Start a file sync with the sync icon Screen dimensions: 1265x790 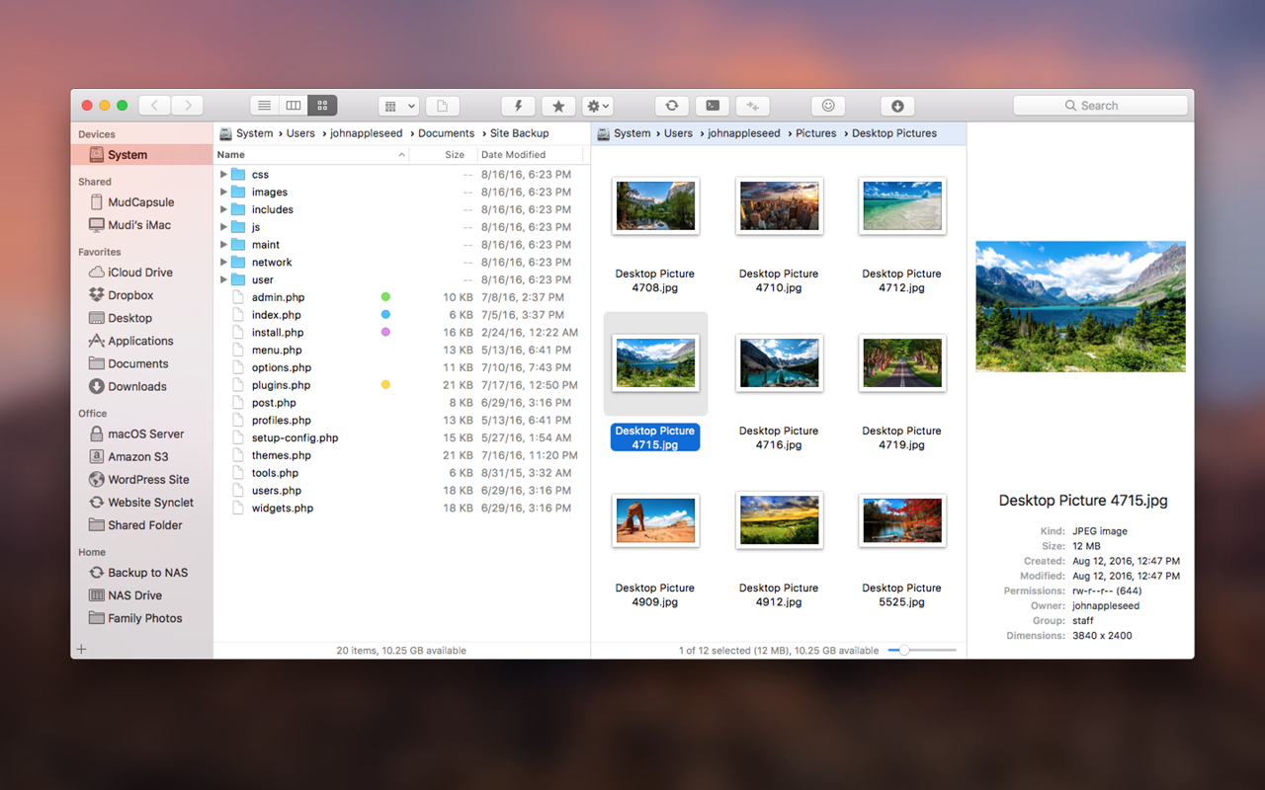click(x=671, y=106)
